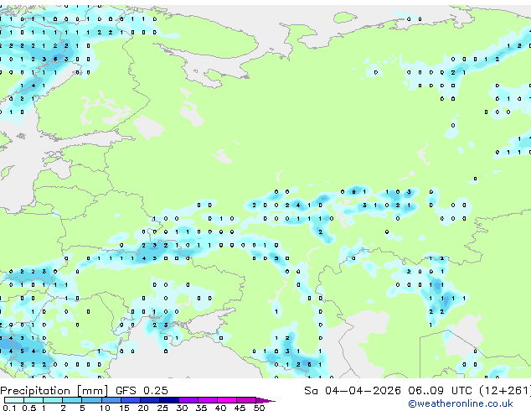531x411 pixels.
Task: Pick the 1–2 mm legend swatch
Action: point(53,400)
